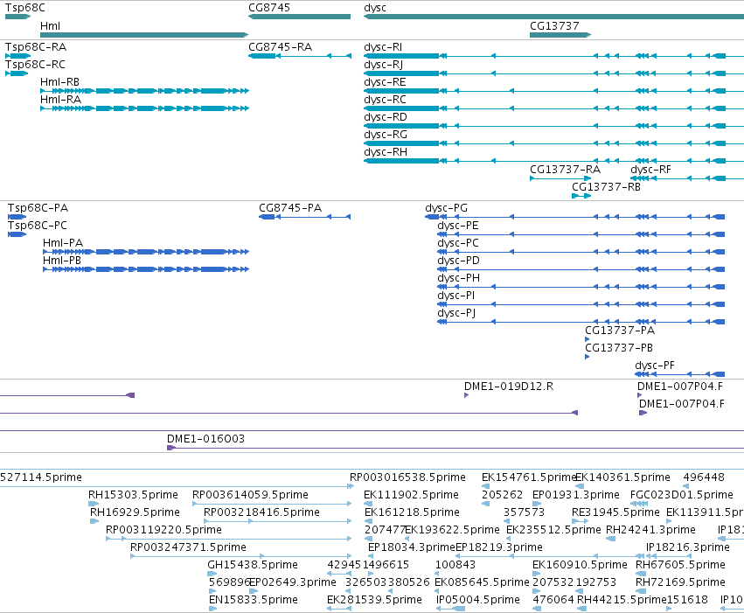Open the dysc-PJ protein feature
744x613 pixels.
coord(581,322)
